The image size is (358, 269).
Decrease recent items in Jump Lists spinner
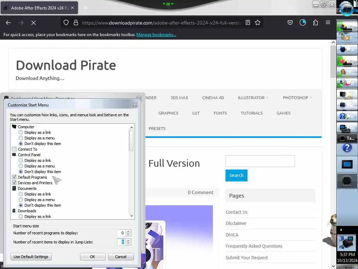pos(128,244)
